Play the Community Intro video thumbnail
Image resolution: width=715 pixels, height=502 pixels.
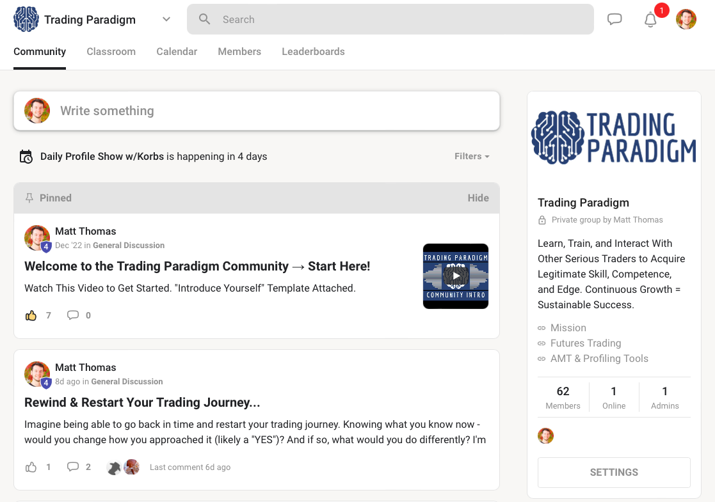[x=455, y=276]
